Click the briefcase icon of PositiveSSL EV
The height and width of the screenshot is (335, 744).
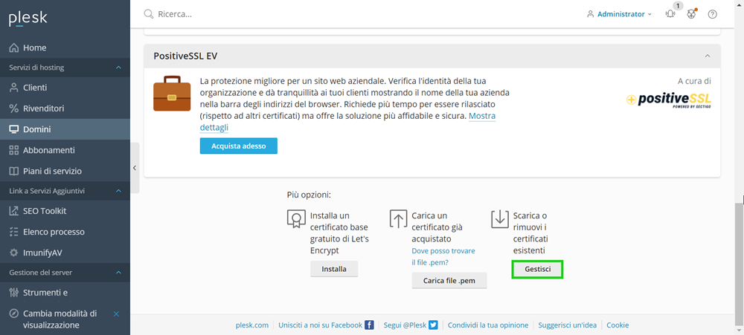[172, 94]
